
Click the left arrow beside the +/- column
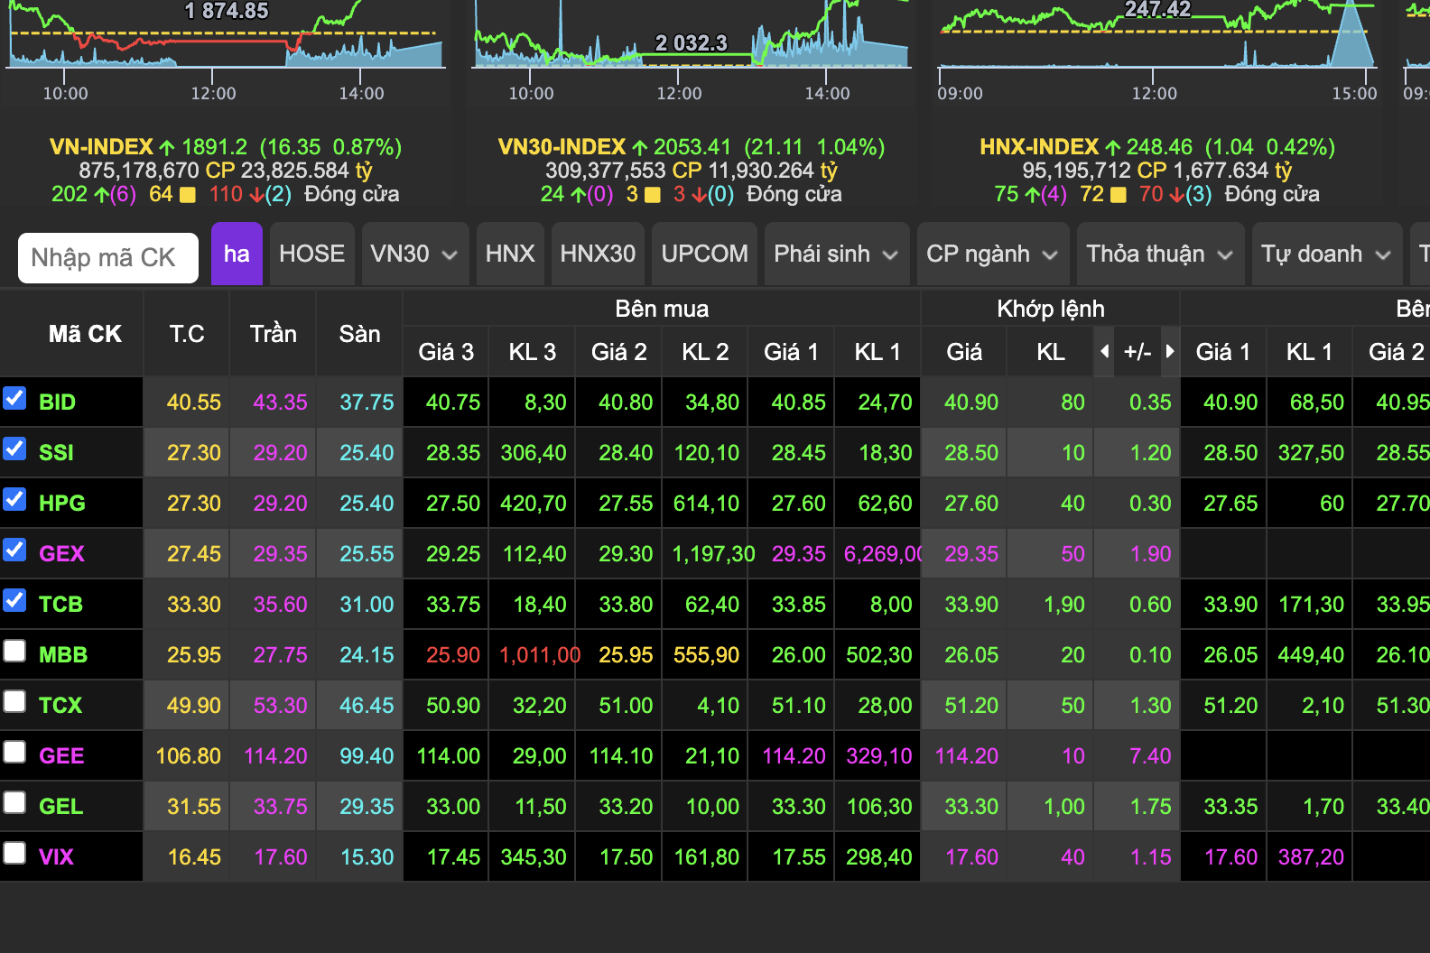pos(1105,351)
